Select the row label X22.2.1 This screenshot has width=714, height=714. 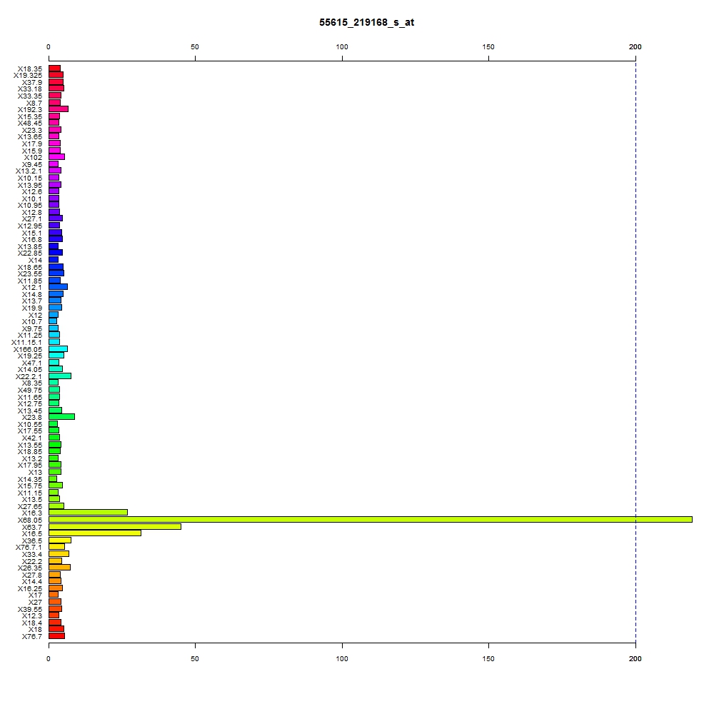point(29,376)
